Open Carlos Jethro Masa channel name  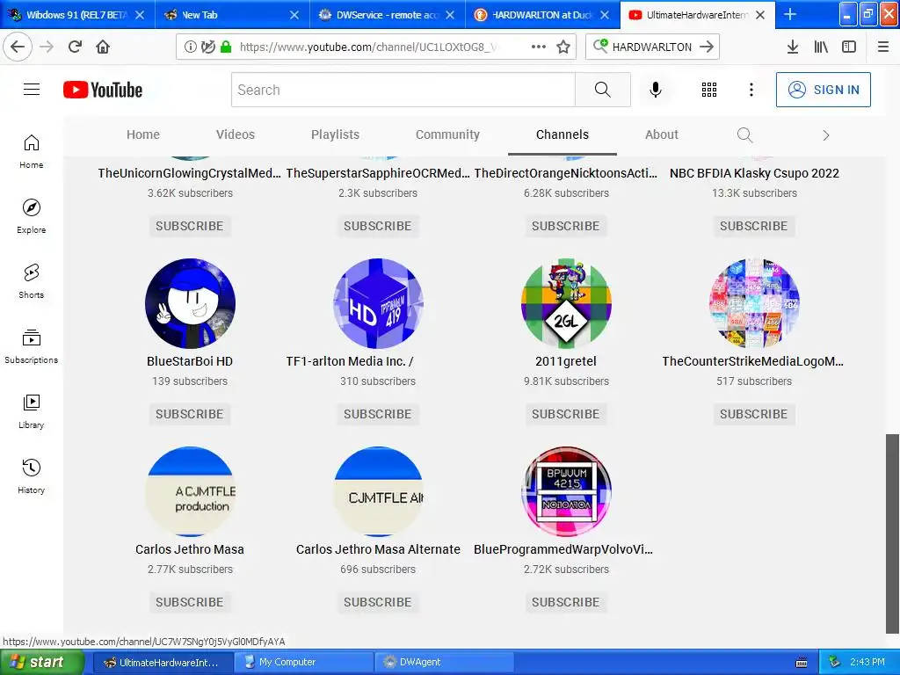190,549
